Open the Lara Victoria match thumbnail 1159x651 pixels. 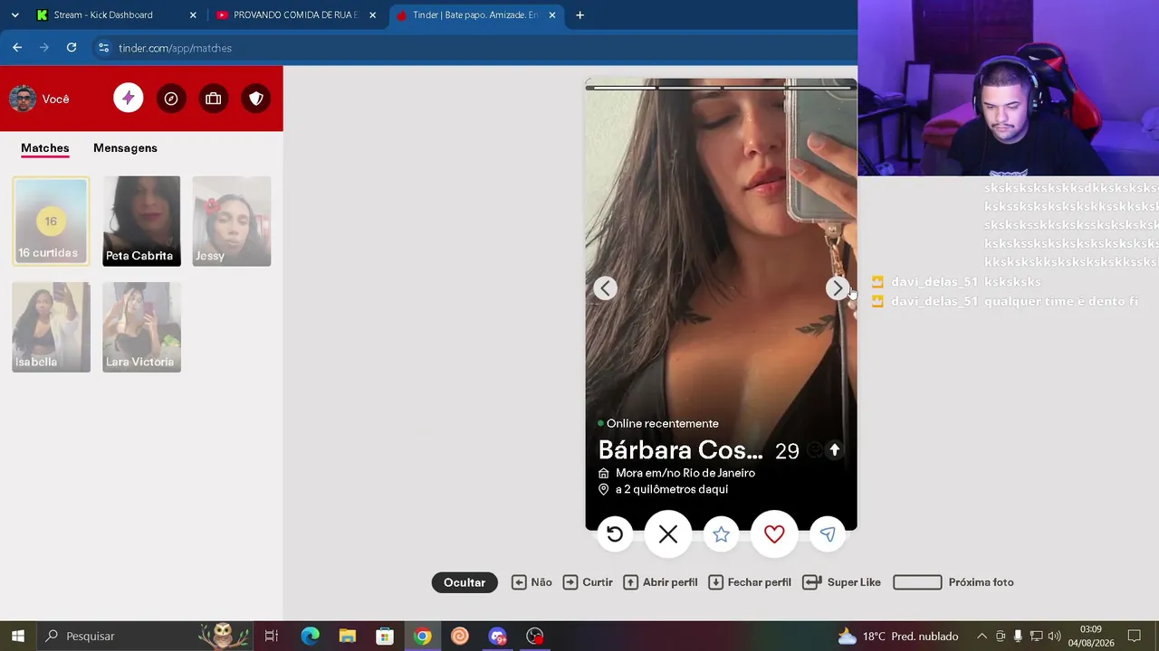coord(141,327)
